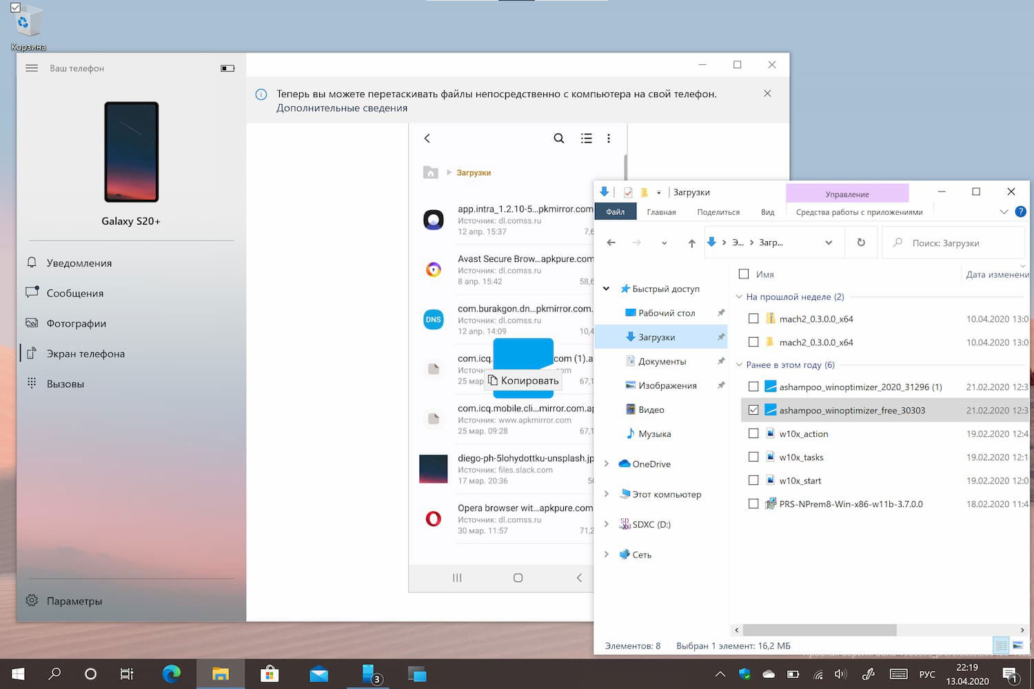Open the Explorer address bar history dropdown
Screen dimensions: 1034x689
pyautogui.click(x=829, y=243)
